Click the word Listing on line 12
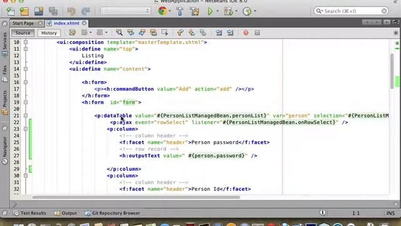401x226 pixels. point(93,56)
